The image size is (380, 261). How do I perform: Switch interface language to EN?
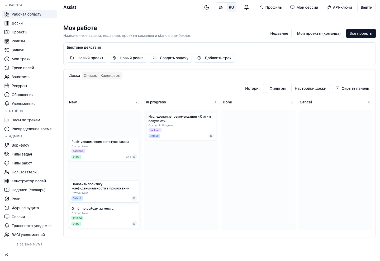(x=221, y=7)
